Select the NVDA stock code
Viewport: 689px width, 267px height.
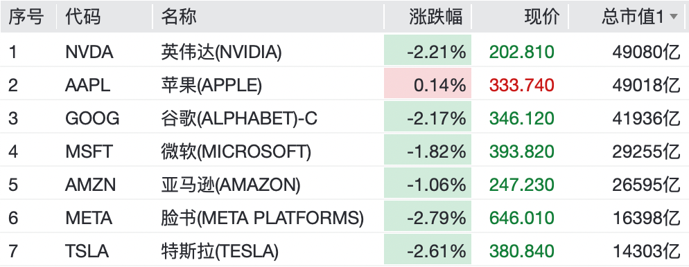[89, 52]
